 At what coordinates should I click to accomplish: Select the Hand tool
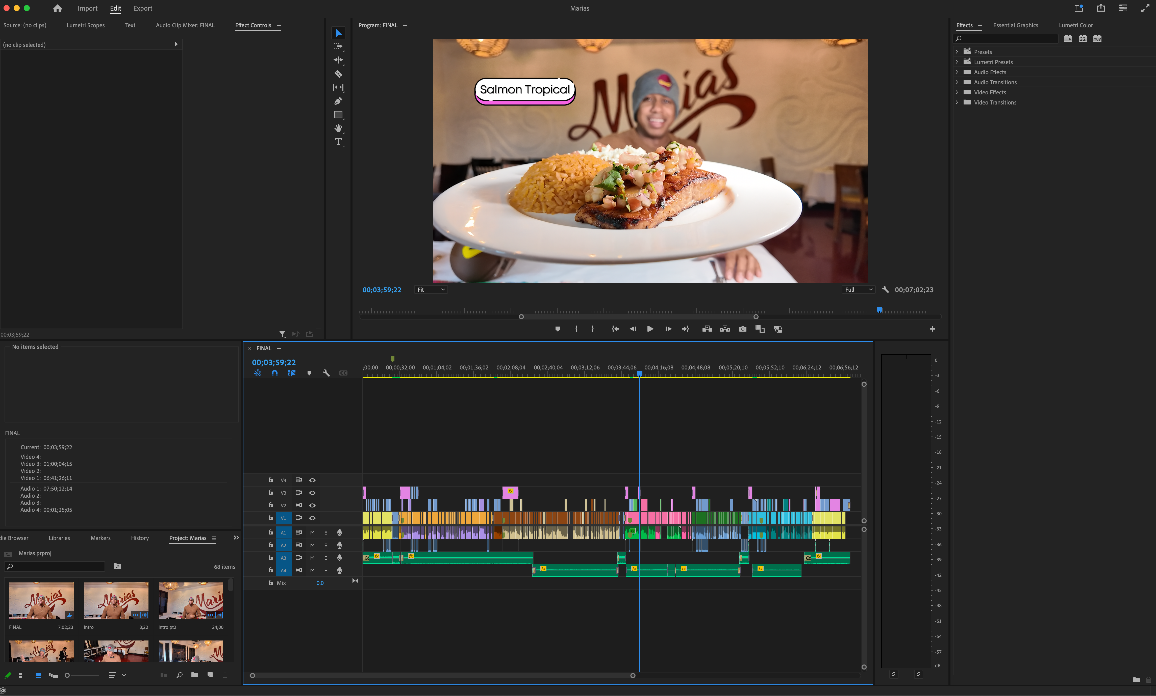pyautogui.click(x=338, y=128)
